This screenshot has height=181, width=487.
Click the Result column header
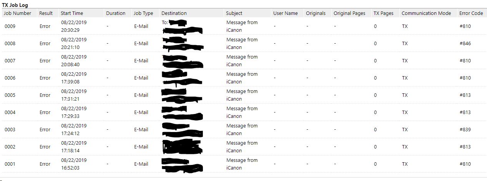(46, 13)
